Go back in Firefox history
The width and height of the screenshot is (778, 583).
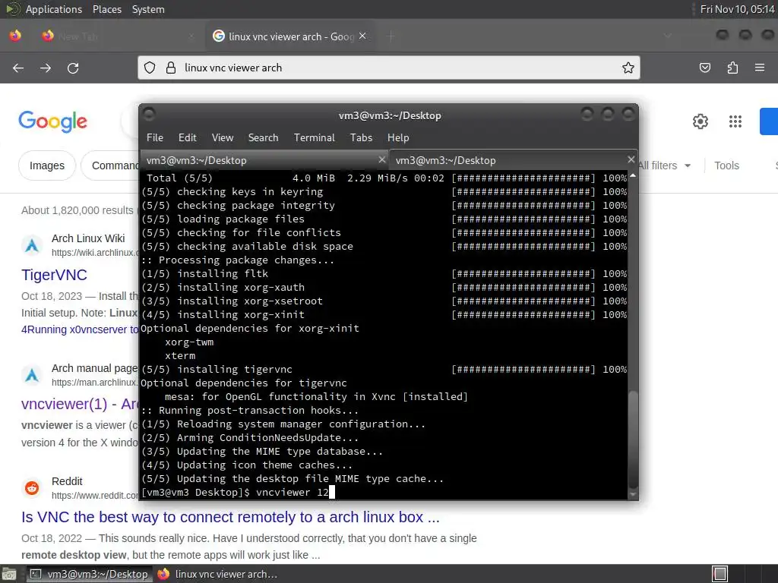[18, 68]
